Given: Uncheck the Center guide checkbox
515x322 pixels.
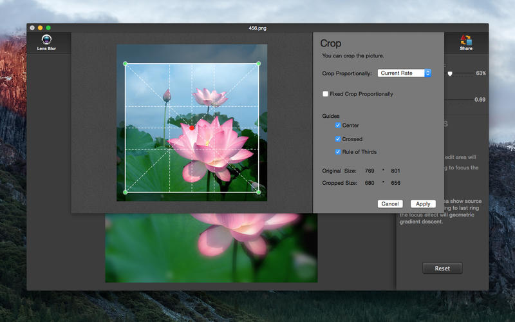Looking at the screenshot, I should click(338, 125).
